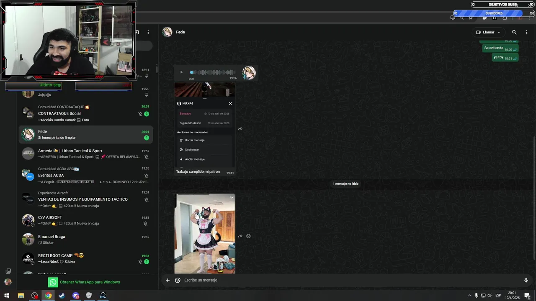
Task: Click the green WhatsApp logo icon
Action: (x=53, y=282)
